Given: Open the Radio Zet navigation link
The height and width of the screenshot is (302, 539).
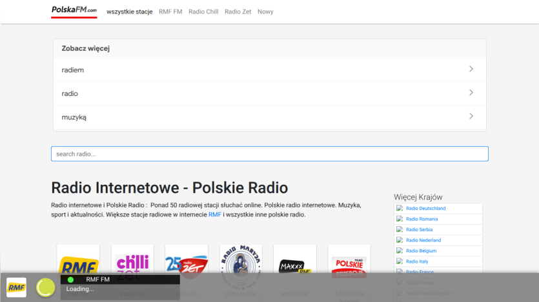Looking at the screenshot, I should point(238,12).
